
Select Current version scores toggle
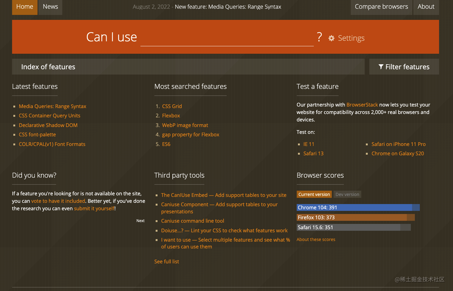(314, 194)
